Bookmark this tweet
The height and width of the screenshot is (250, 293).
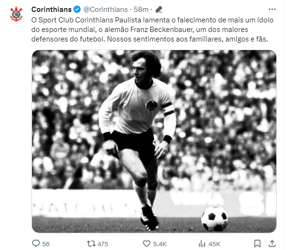(x=257, y=244)
